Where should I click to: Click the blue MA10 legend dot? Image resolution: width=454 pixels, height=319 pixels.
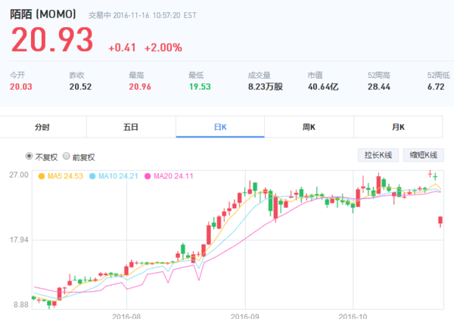click(x=92, y=176)
